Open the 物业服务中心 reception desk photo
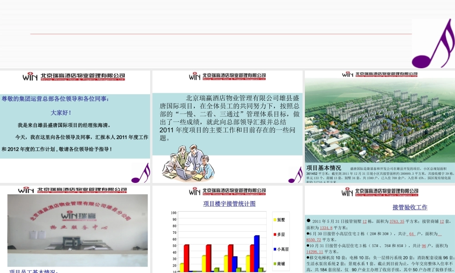The image size is (455, 273). coord(77,230)
